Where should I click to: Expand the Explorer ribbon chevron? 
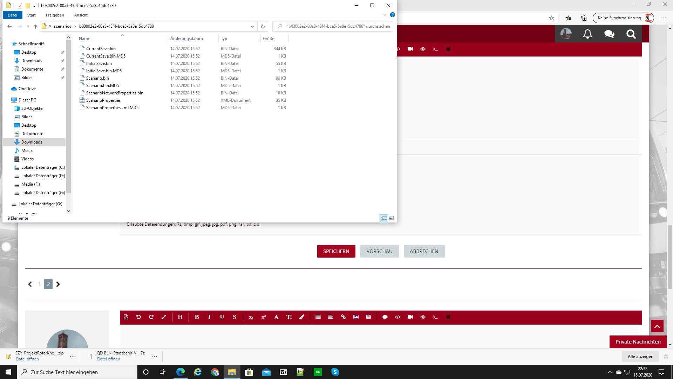click(x=385, y=15)
